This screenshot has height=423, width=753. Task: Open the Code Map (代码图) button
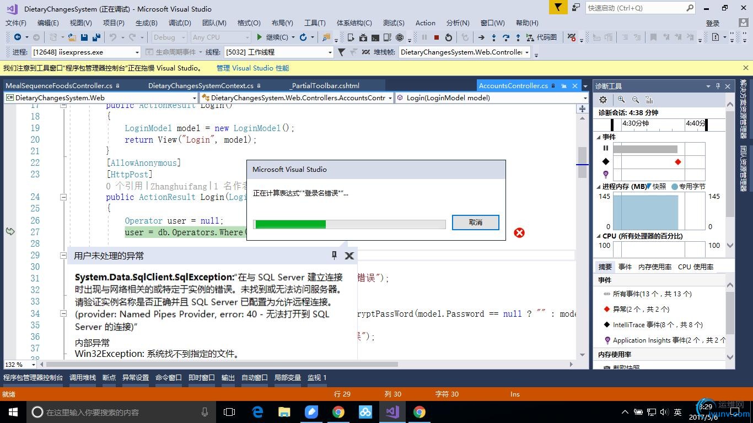(541, 37)
